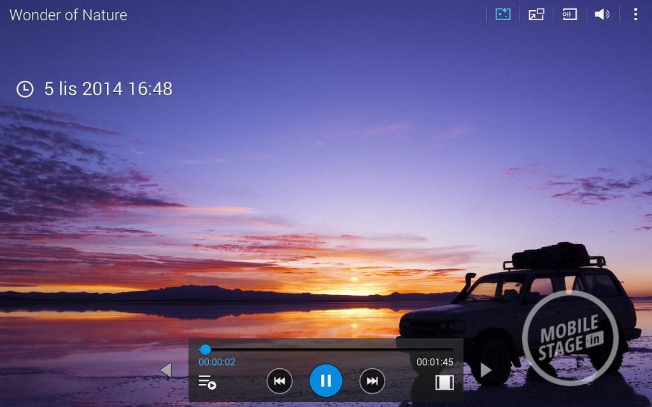The image size is (652, 407).
Task: Open the volume speaker control
Action: coord(602,14)
